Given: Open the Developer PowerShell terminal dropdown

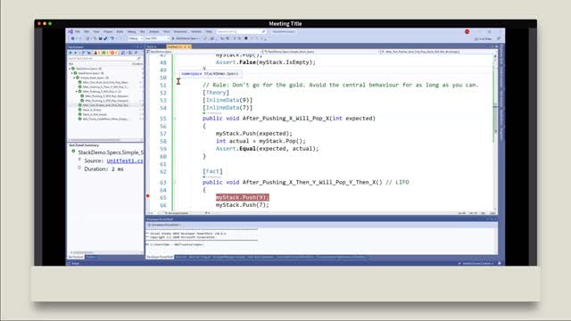Looking at the screenshot, I should (165, 225).
